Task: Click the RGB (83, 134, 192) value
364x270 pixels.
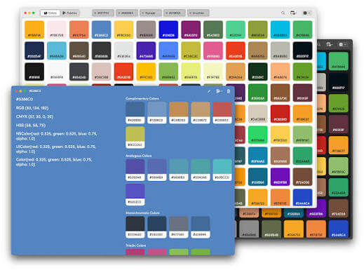Action: tap(32, 108)
